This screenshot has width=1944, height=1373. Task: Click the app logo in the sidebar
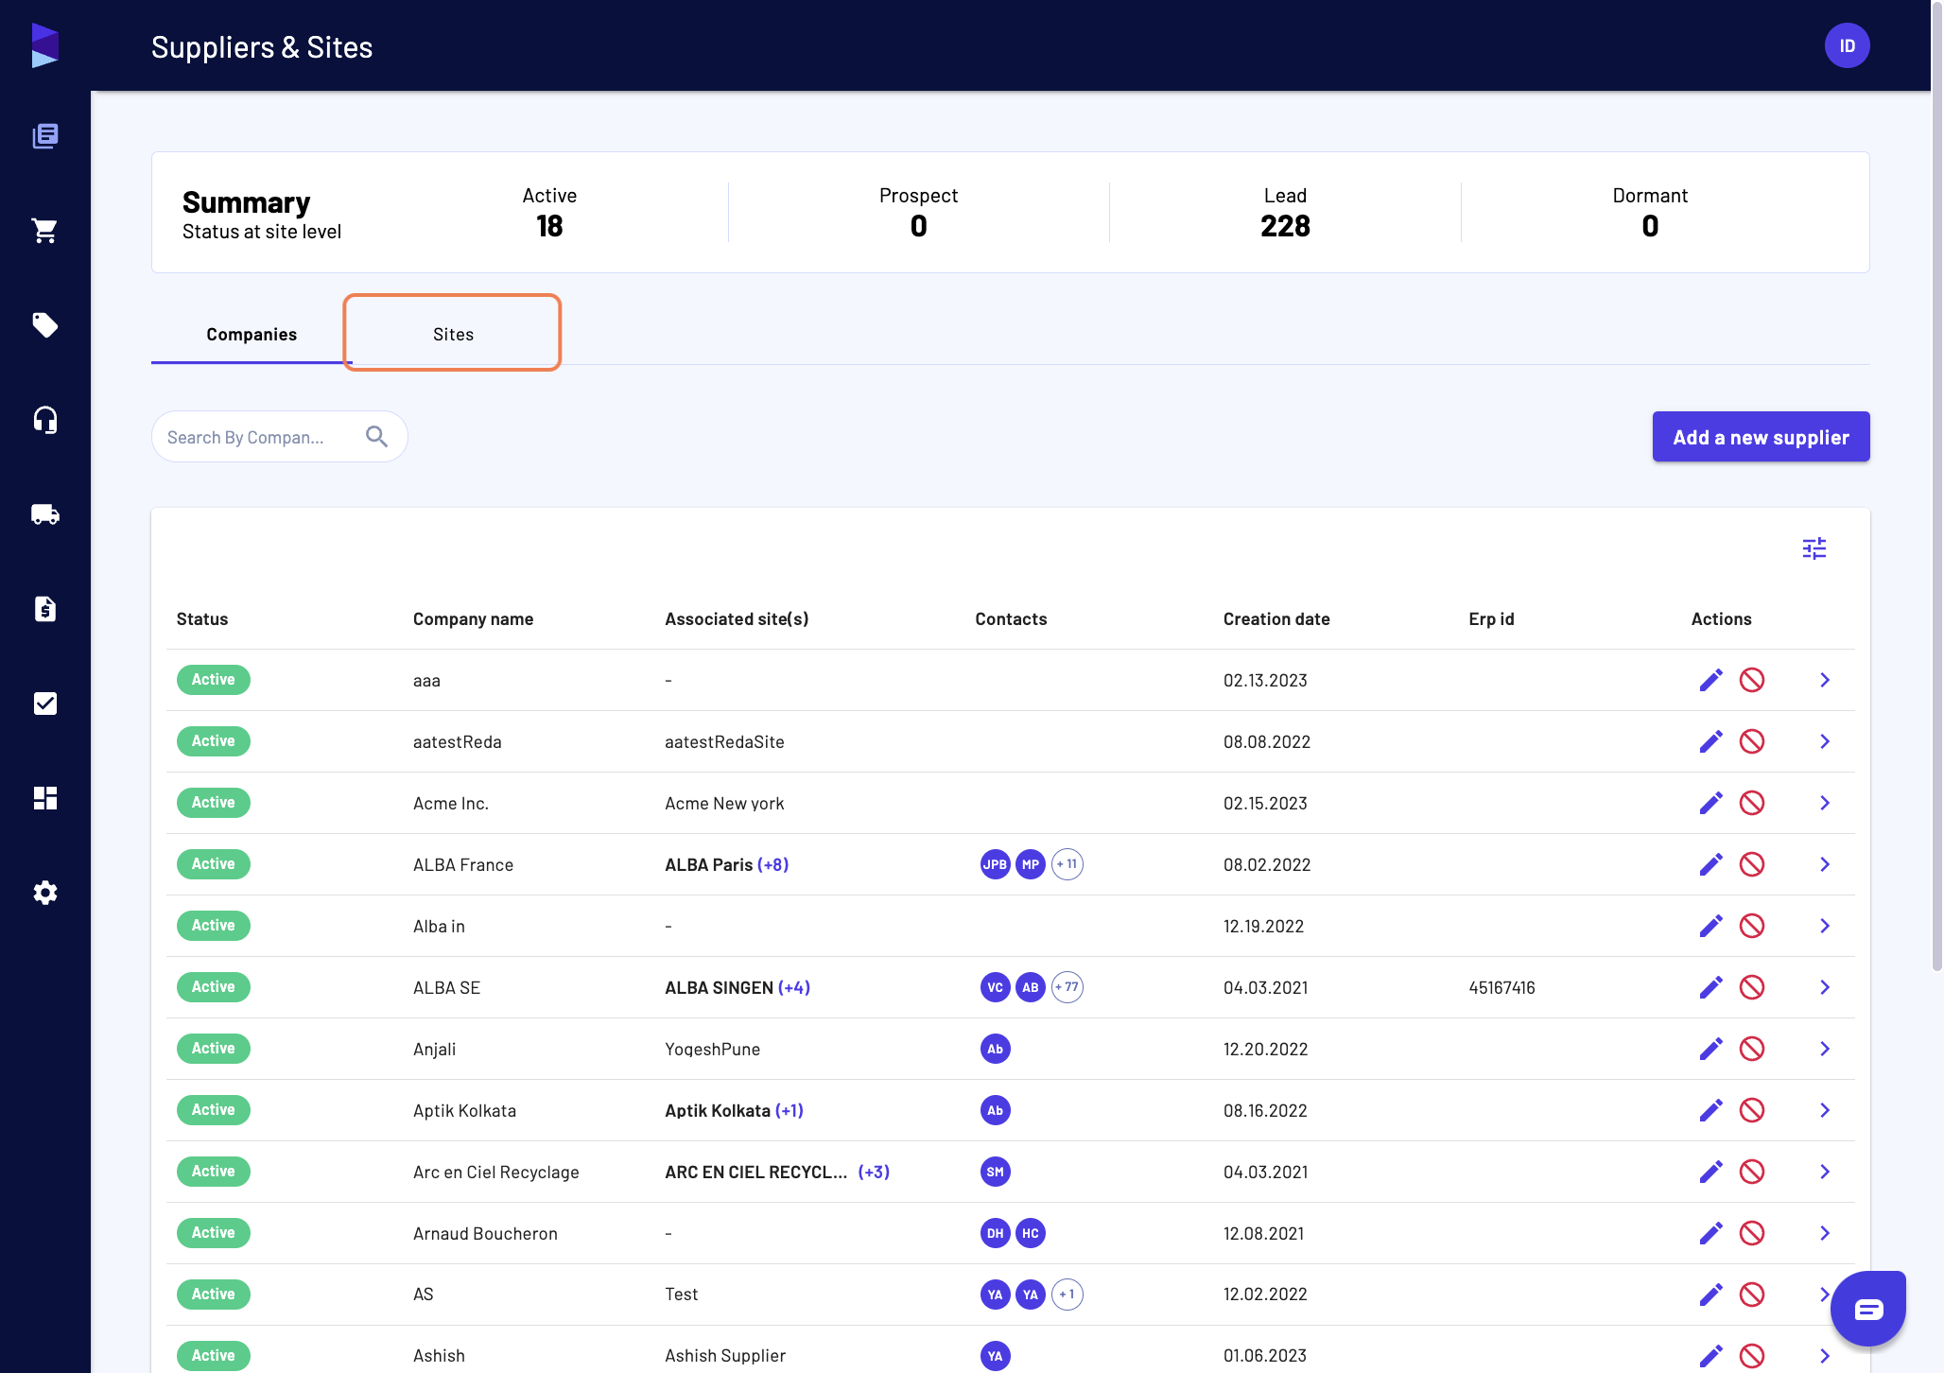pyautogui.click(x=45, y=45)
